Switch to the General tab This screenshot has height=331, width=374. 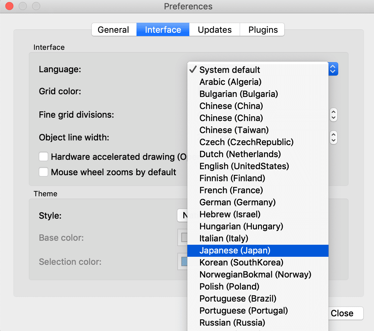point(113,30)
